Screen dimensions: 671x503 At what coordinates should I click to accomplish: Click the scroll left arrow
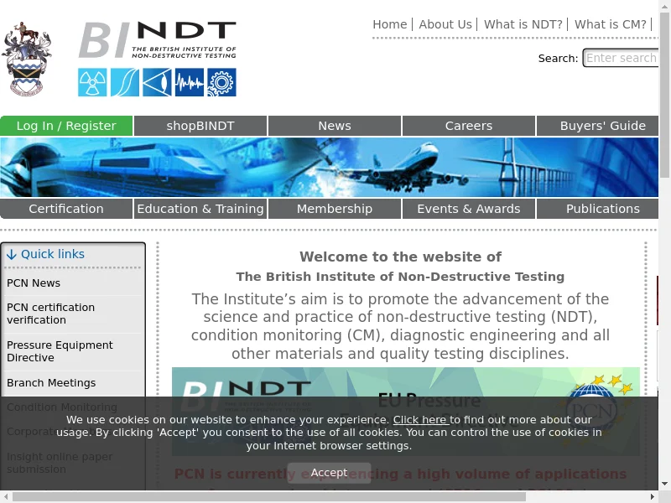(x=6, y=496)
